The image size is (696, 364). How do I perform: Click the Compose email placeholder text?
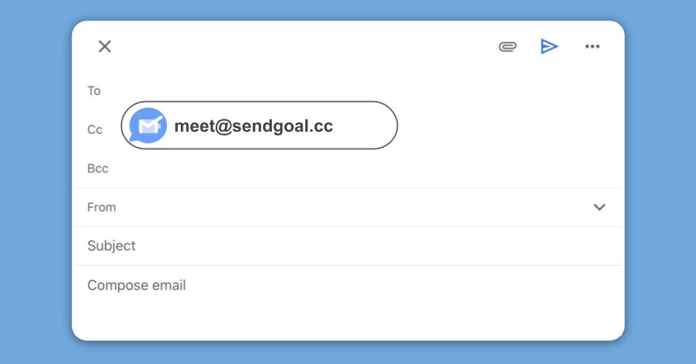136,285
